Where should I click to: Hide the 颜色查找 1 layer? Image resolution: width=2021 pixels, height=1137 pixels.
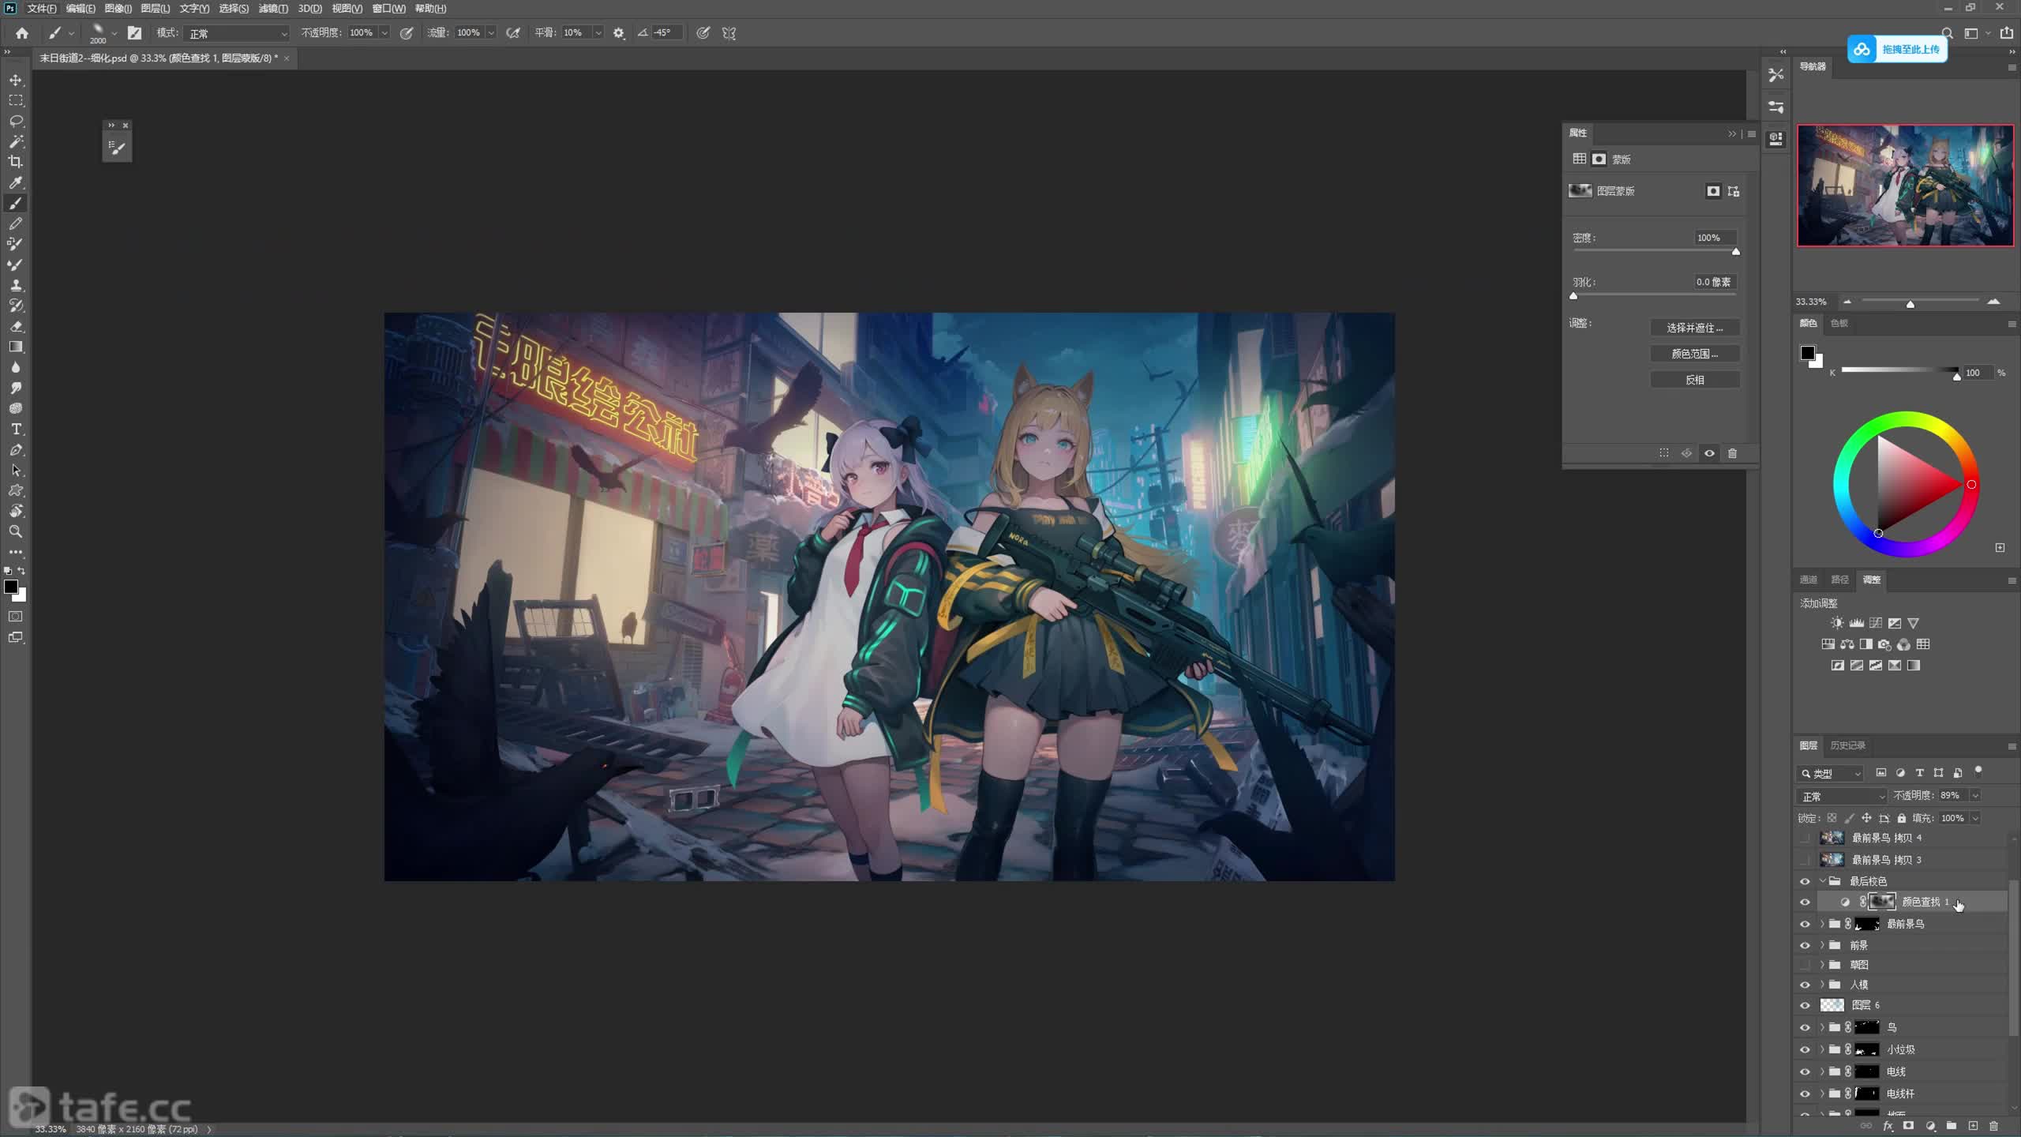pos(1805,902)
